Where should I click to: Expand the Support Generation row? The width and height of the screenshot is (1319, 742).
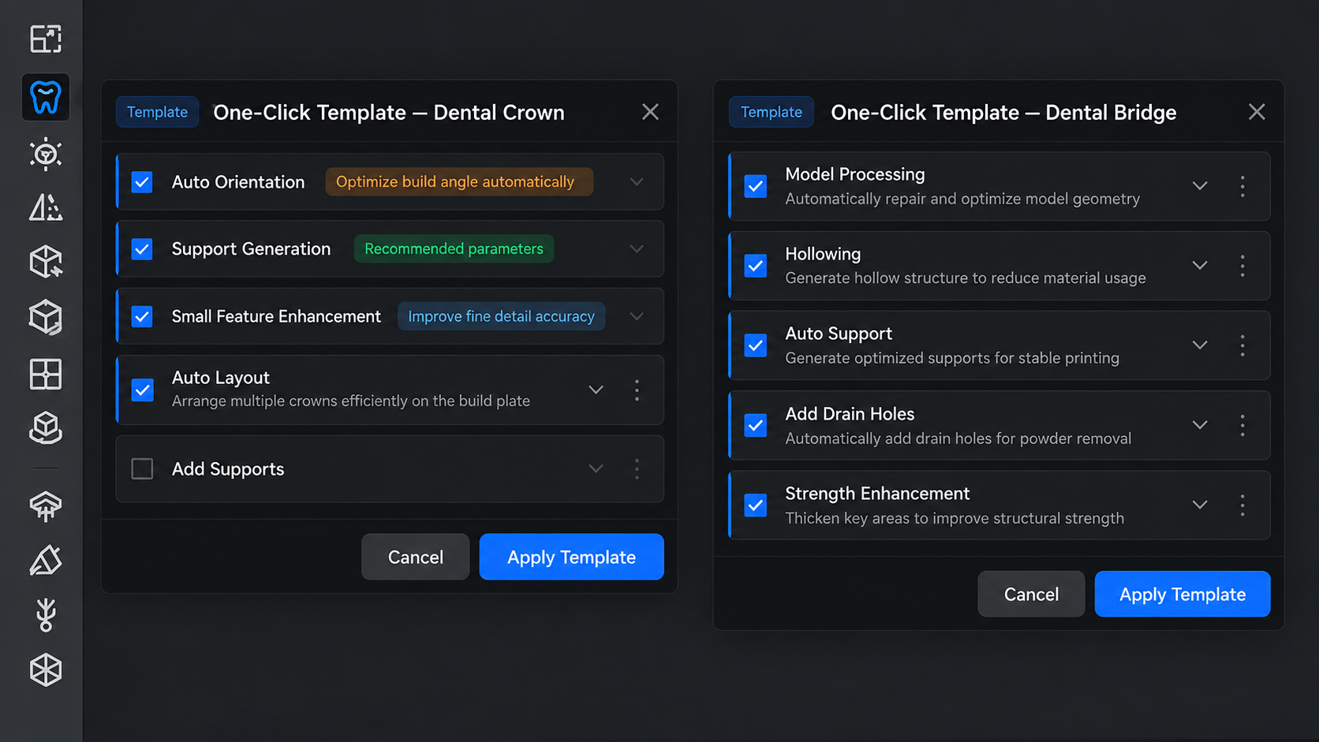pos(637,249)
